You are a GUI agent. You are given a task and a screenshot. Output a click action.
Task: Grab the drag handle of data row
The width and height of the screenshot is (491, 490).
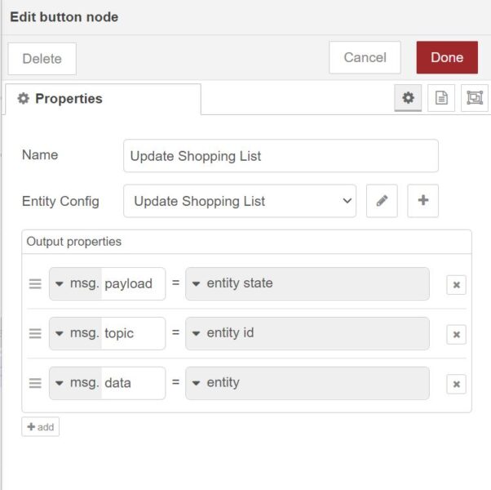pos(35,383)
